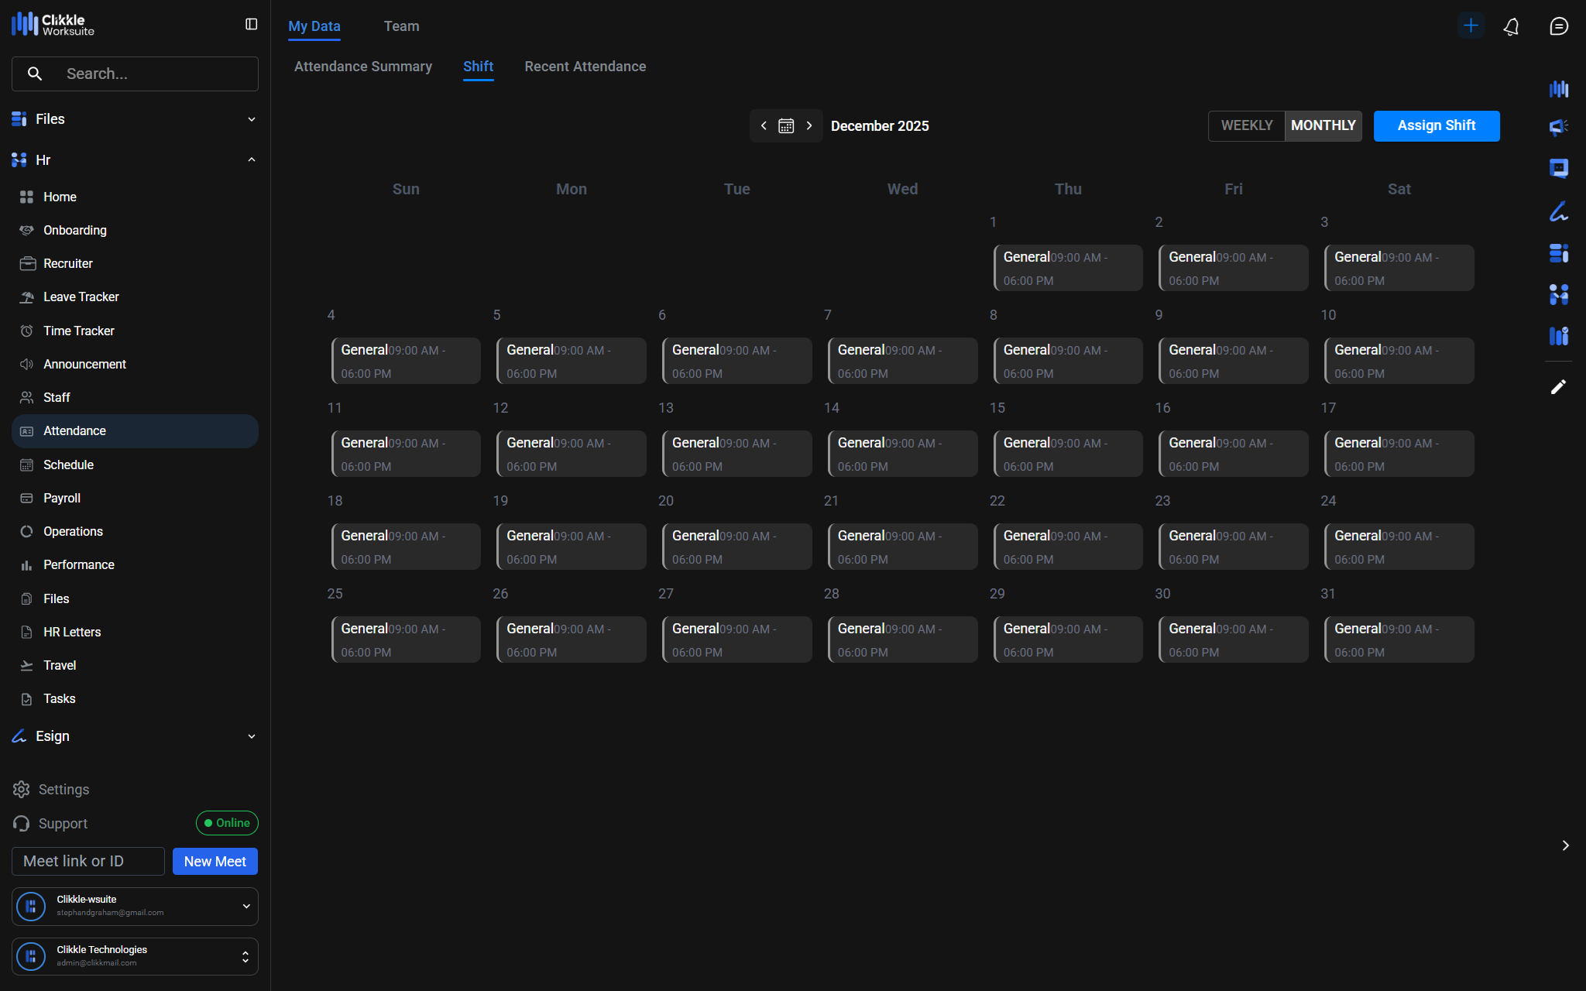Go to the next month arrow
Viewport: 1586px width, 991px height.
[809, 125]
